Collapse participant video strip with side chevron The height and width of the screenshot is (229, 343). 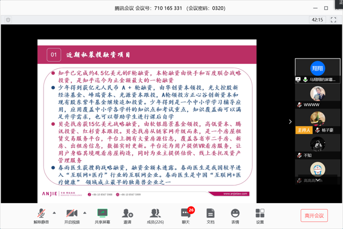tap(290, 121)
